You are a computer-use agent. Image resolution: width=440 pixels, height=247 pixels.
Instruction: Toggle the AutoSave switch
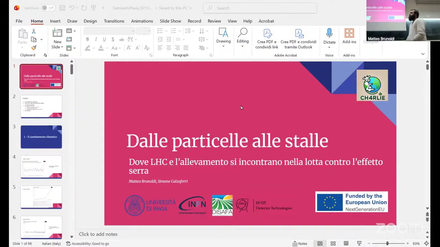(48, 8)
